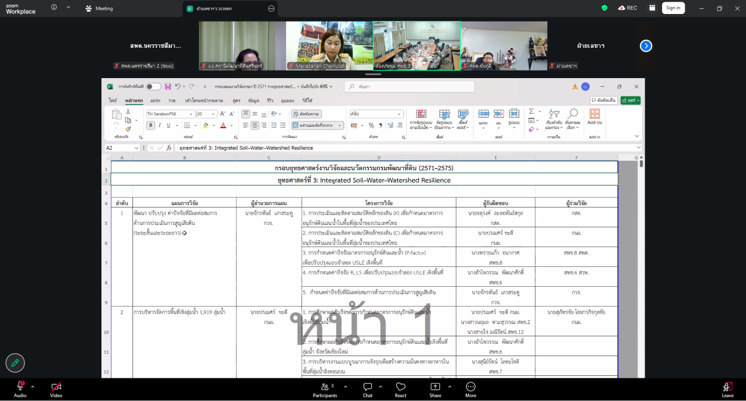
Task: Open the Excel File menu tab
Action: (x=112, y=100)
